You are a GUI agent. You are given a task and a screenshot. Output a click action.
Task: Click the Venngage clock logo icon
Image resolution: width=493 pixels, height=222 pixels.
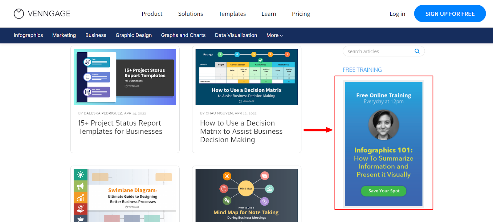(19, 14)
